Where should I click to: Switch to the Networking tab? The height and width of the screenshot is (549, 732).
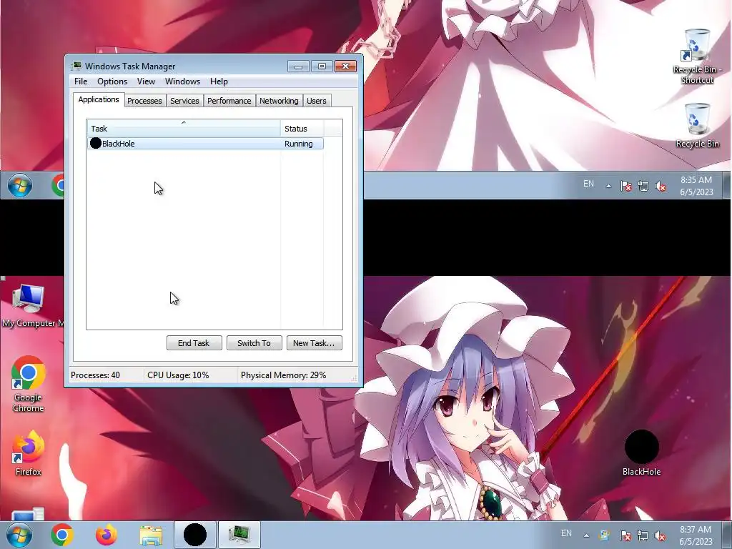(279, 101)
